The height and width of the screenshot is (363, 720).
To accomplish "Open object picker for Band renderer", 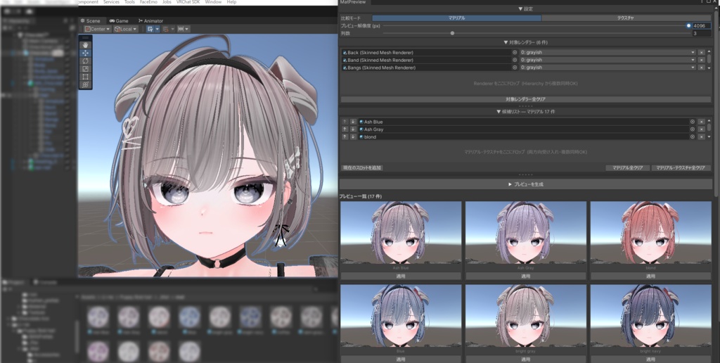I will tap(514, 60).
